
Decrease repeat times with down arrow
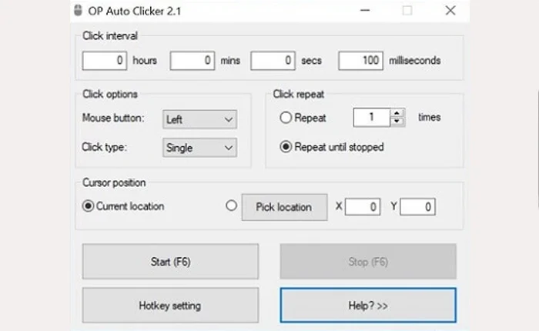397,122
